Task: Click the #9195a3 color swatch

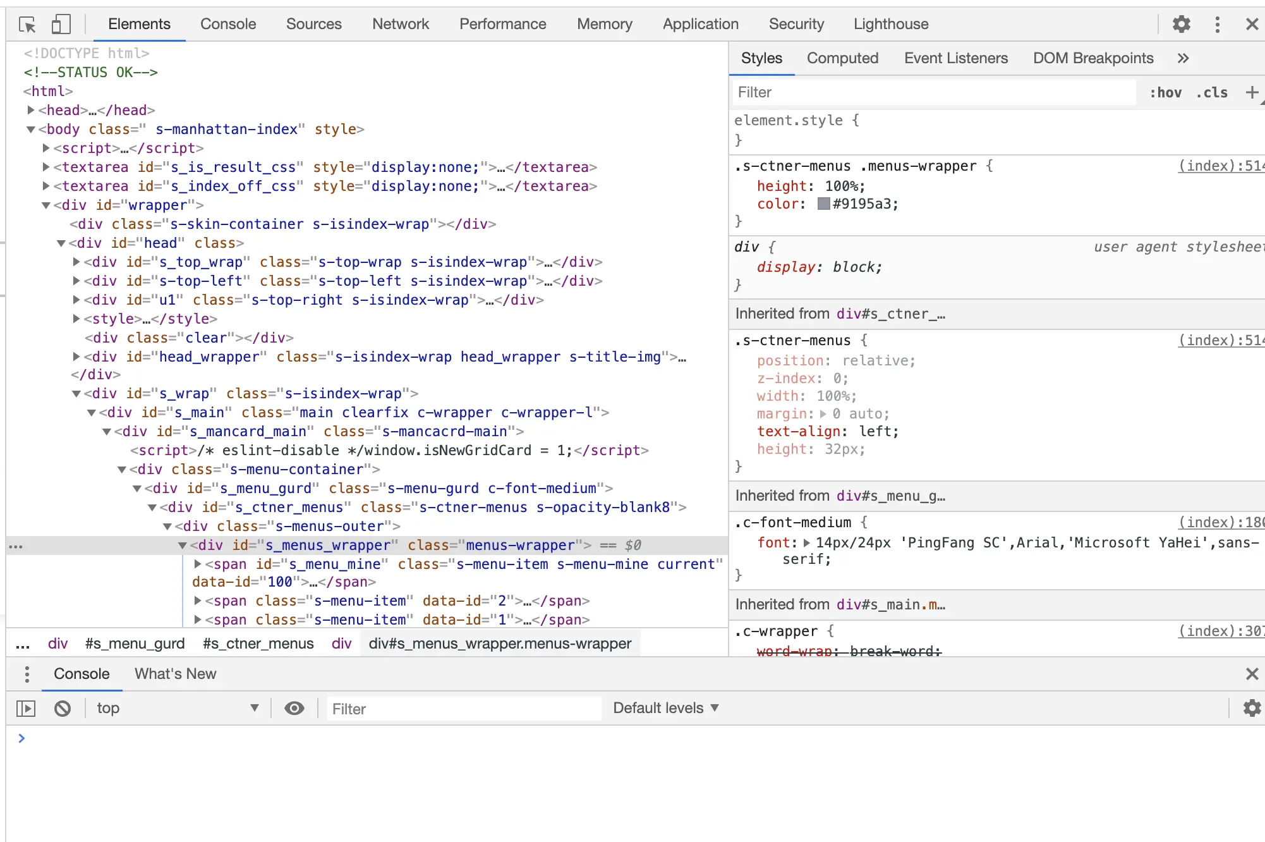Action: 823,204
